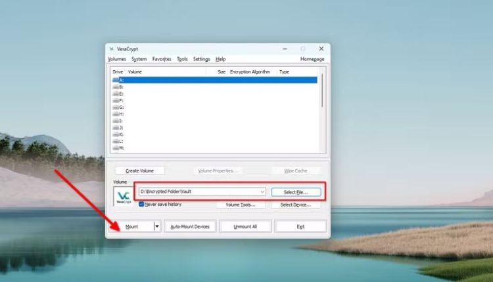Select drive A: in the drive list
493x282 pixels.
(122, 80)
